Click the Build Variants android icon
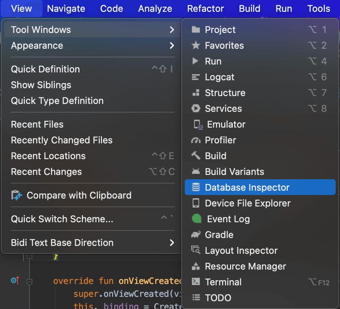The image size is (340, 309). point(196,171)
